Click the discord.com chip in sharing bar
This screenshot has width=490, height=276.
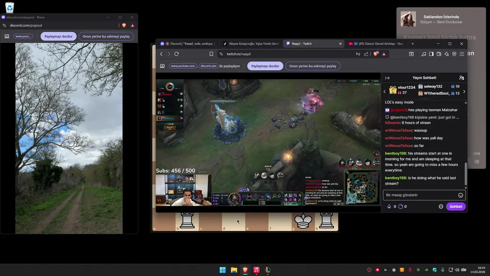click(209, 66)
